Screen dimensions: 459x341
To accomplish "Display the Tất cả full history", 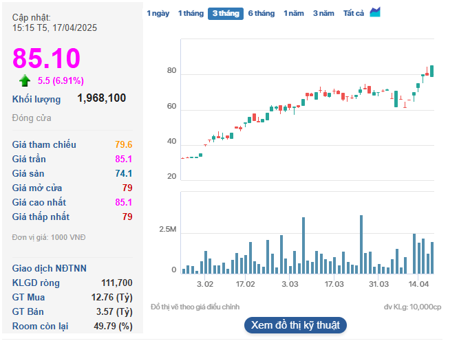I will pos(354,13).
